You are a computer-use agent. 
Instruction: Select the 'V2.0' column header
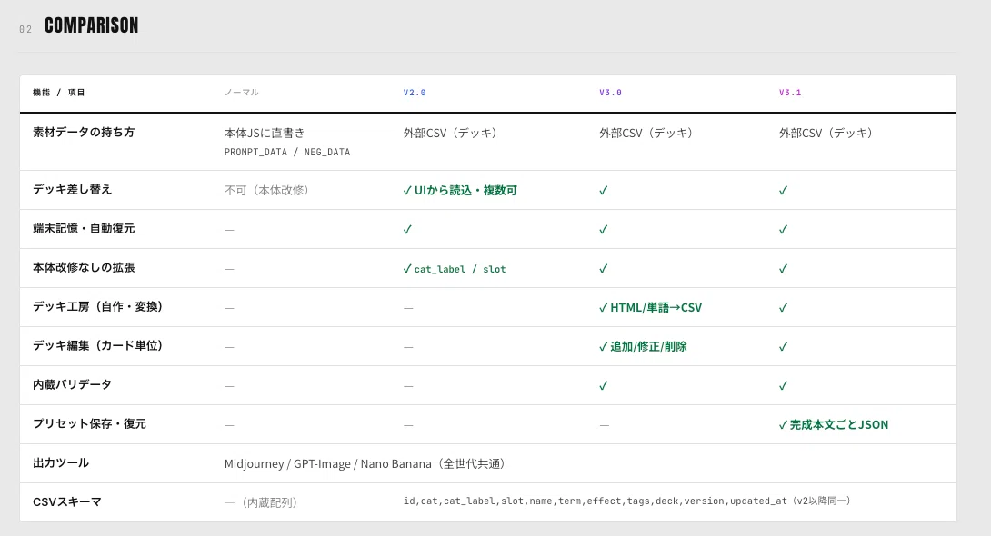coord(415,92)
